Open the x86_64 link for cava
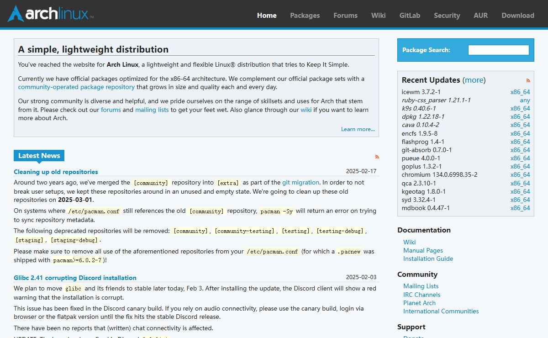The width and height of the screenshot is (548, 338). pyautogui.click(x=520, y=125)
